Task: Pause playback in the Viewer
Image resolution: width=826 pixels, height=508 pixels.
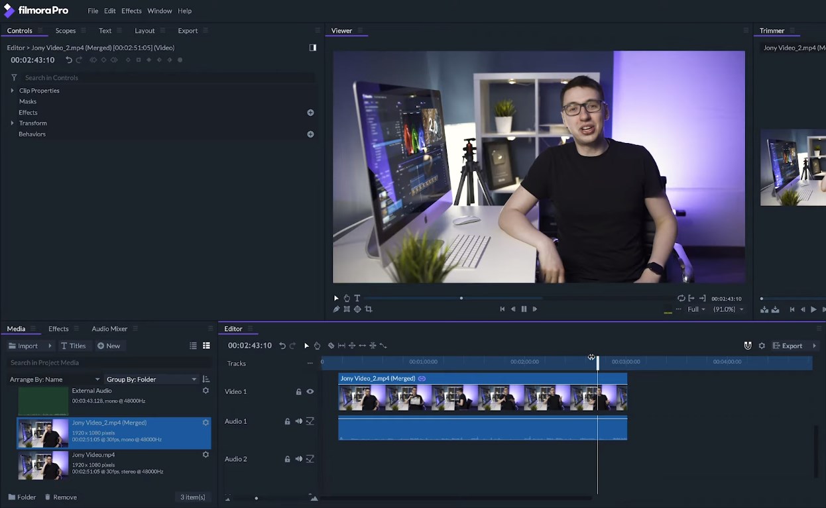Action: pyautogui.click(x=524, y=309)
